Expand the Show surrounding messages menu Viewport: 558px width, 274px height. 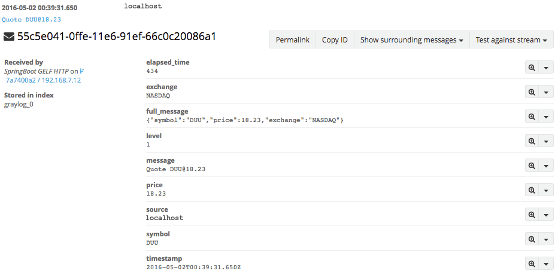click(412, 40)
